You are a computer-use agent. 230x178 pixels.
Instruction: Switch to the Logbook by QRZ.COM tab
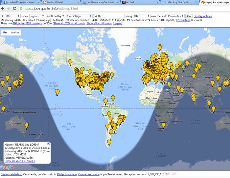pyautogui.click(x=179, y=3)
